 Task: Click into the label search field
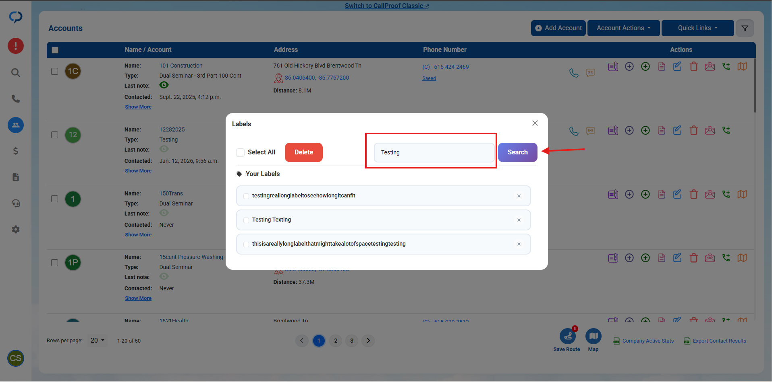pos(434,152)
